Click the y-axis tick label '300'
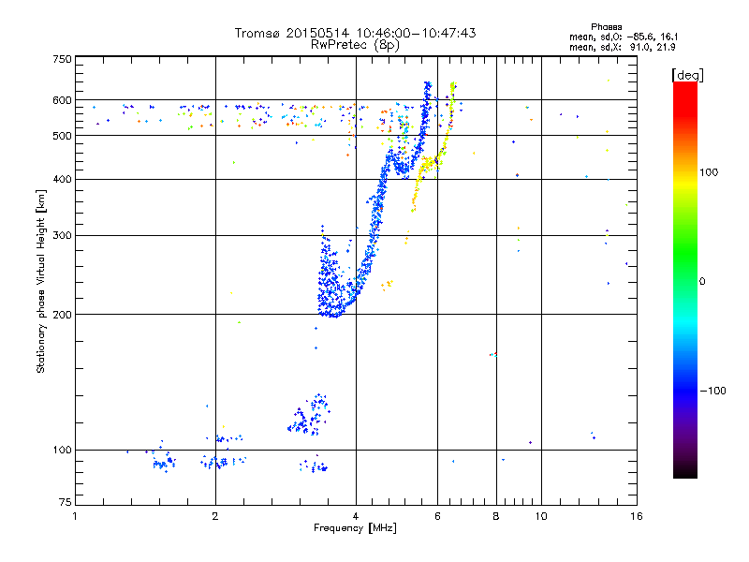 pyautogui.click(x=63, y=235)
